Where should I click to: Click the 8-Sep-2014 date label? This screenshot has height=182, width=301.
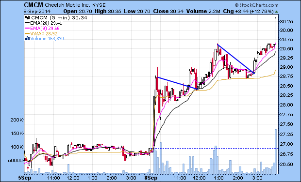37,11
